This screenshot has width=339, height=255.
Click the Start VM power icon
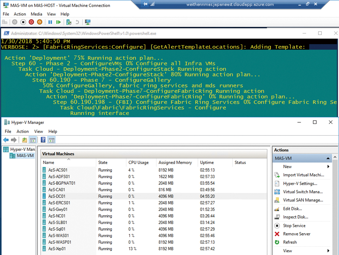click(15, 22)
